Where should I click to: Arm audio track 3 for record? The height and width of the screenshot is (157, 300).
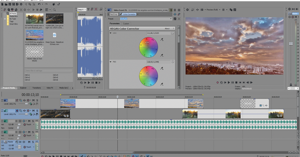16,121
